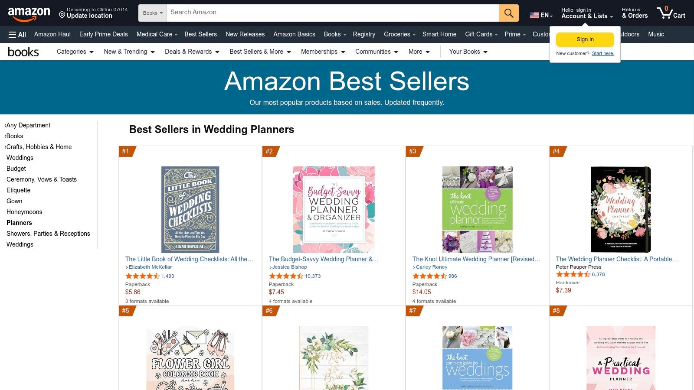694x390 pixels.
Task: Expand the New & Trending menu
Action: coord(129,52)
